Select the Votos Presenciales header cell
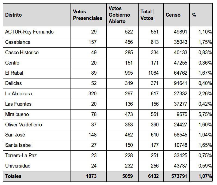 (x=88, y=15)
